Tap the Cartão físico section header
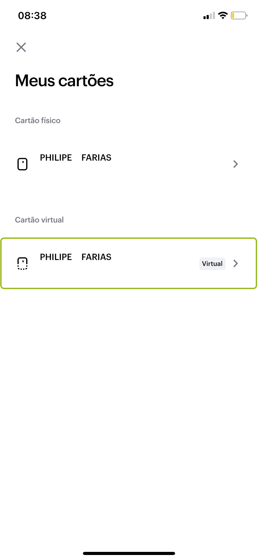 pos(38,121)
